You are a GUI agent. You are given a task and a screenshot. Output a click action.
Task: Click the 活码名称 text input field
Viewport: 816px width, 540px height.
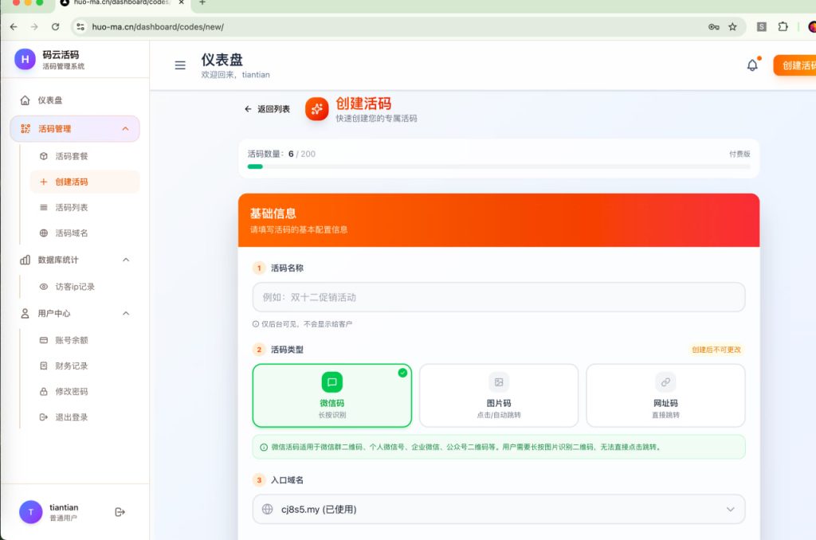coord(499,297)
